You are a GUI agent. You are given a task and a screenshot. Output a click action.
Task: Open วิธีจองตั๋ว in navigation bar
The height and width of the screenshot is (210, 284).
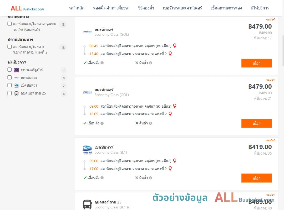click(146, 8)
